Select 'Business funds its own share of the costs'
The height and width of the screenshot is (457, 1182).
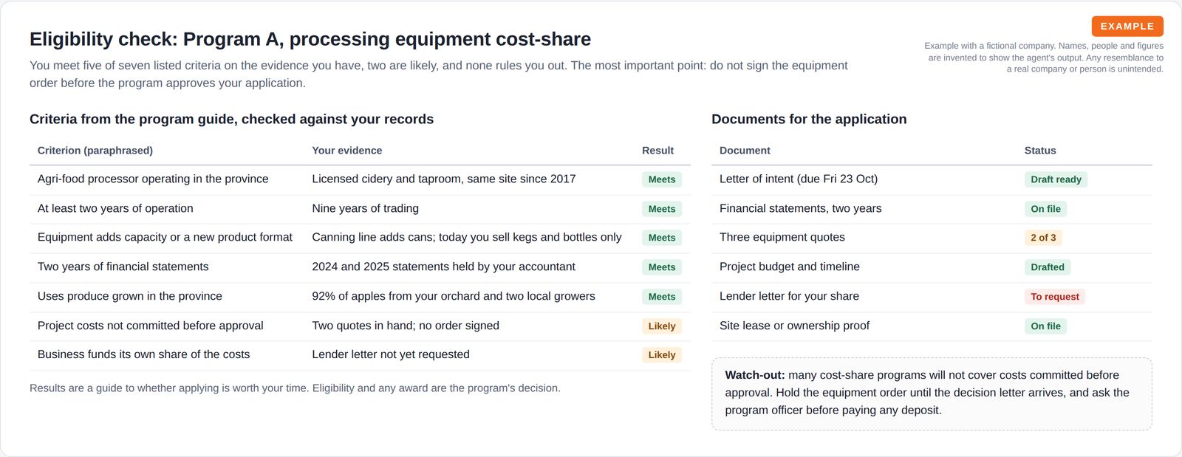pos(143,354)
